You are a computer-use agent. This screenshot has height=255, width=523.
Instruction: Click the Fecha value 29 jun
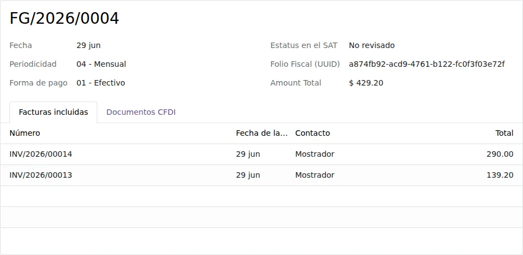click(88, 45)
